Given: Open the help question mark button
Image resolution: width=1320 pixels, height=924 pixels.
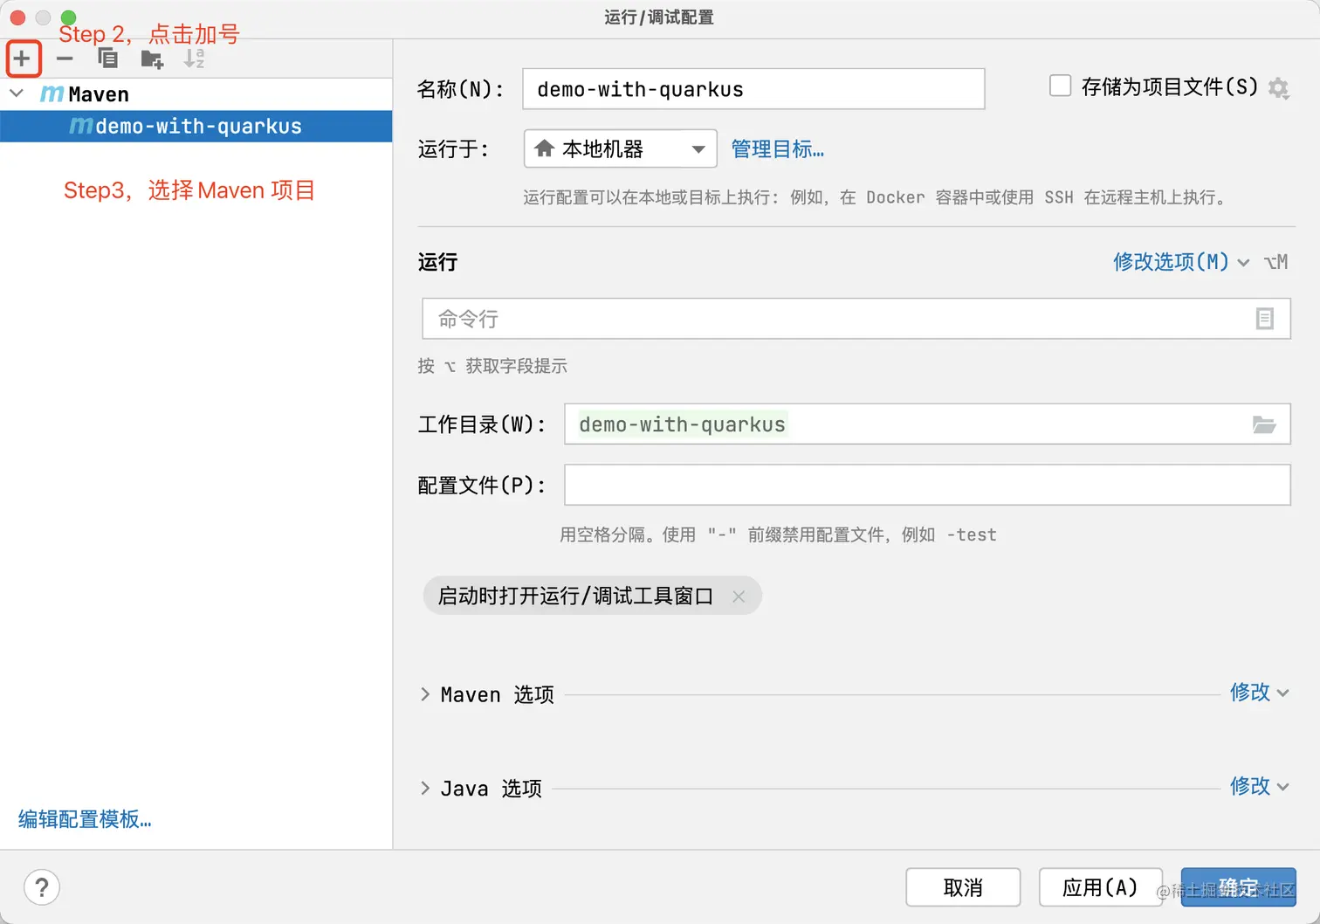Looking at the screenshot, I should coord(42,887).
